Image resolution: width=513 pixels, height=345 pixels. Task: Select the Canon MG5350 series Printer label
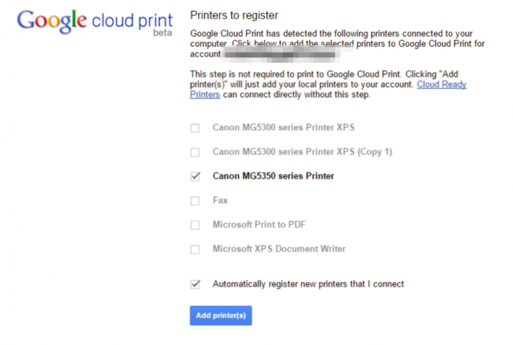coord(272,176)
